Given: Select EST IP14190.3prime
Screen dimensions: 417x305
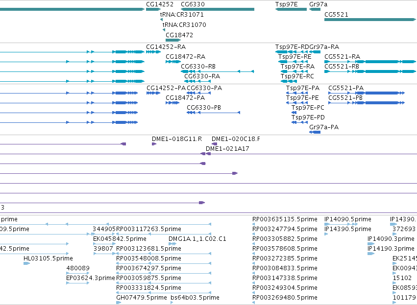Looking at the screenshot, I should tap(391, 249).
